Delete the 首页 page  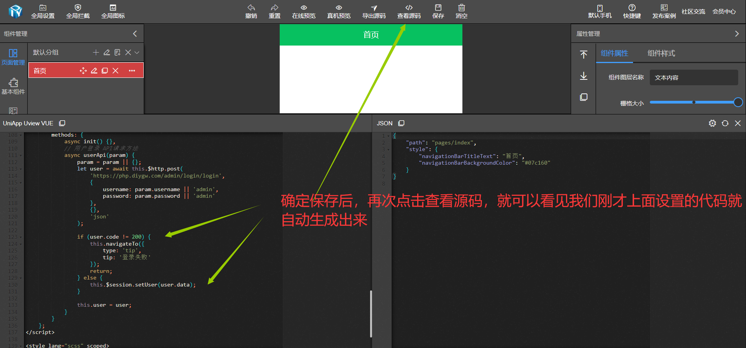(x=116, y=70)
